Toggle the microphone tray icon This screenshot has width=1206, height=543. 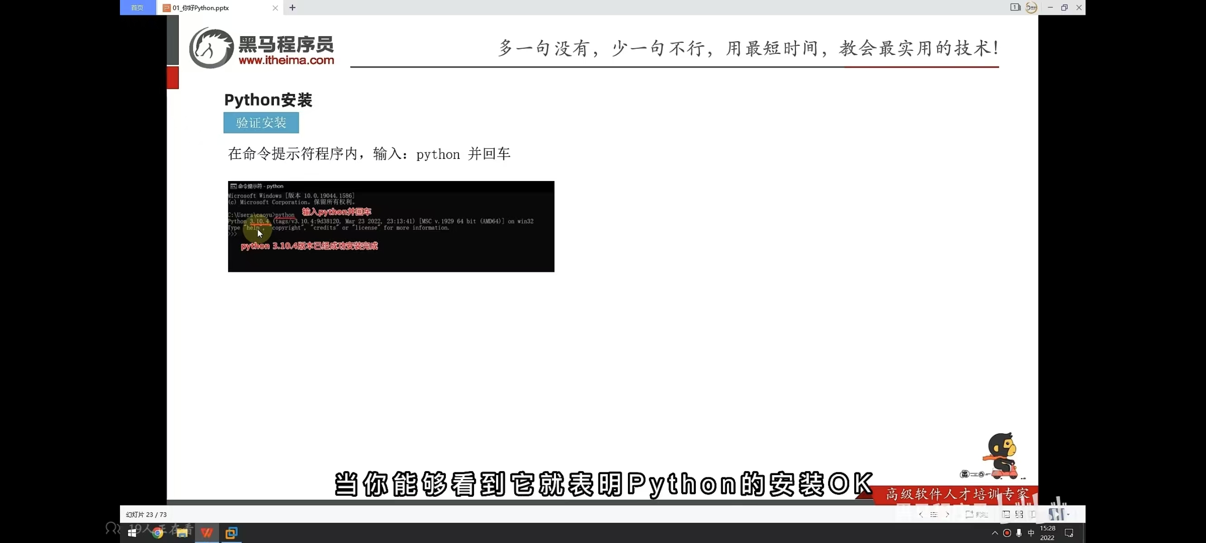(x=1019, y=533)
